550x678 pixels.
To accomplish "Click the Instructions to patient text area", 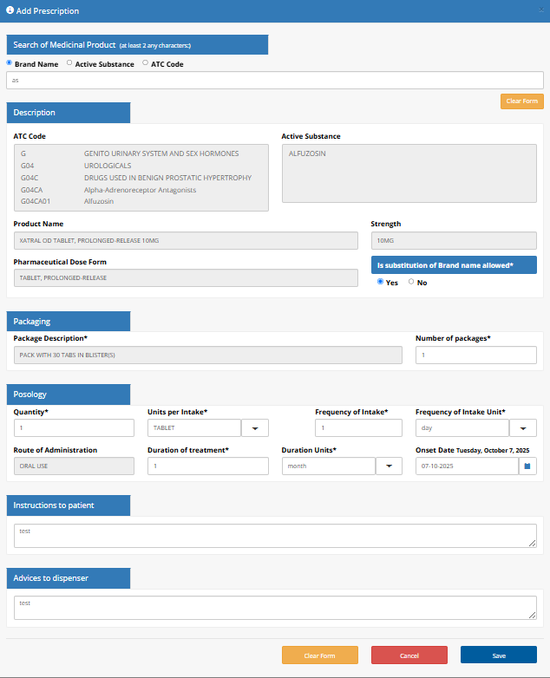I will [x=274, y=536].
